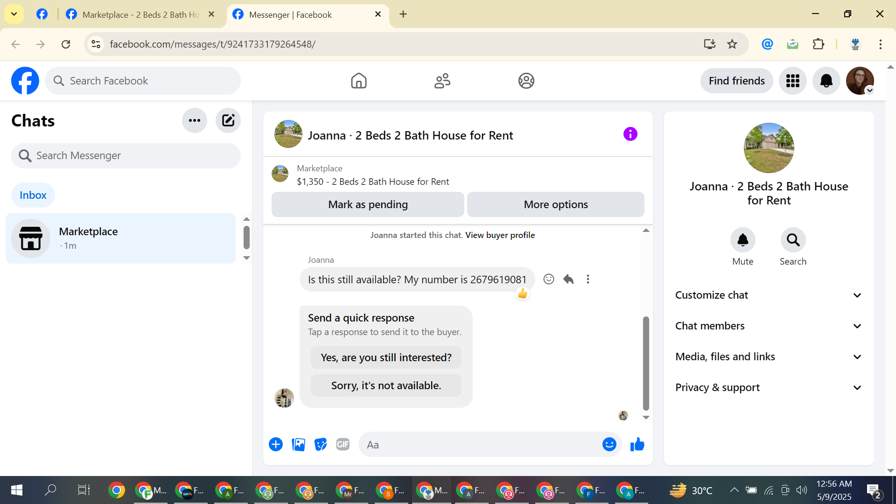Screen dimensions: 896x504
Task: Show hidden system tray icons
Action: [x=734, y=490]
